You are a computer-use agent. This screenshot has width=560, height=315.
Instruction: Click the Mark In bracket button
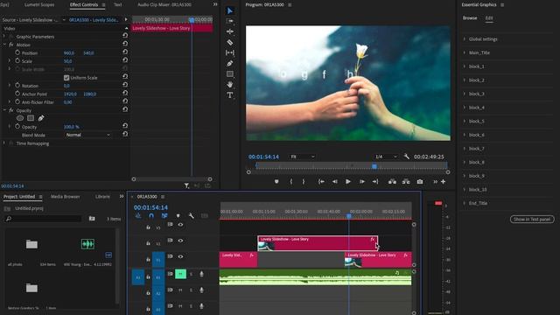pos(291,181)
